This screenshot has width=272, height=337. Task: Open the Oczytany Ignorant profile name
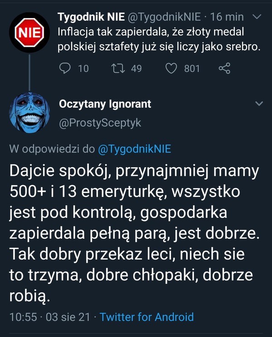pyautogui.click(x=105, y=104)
